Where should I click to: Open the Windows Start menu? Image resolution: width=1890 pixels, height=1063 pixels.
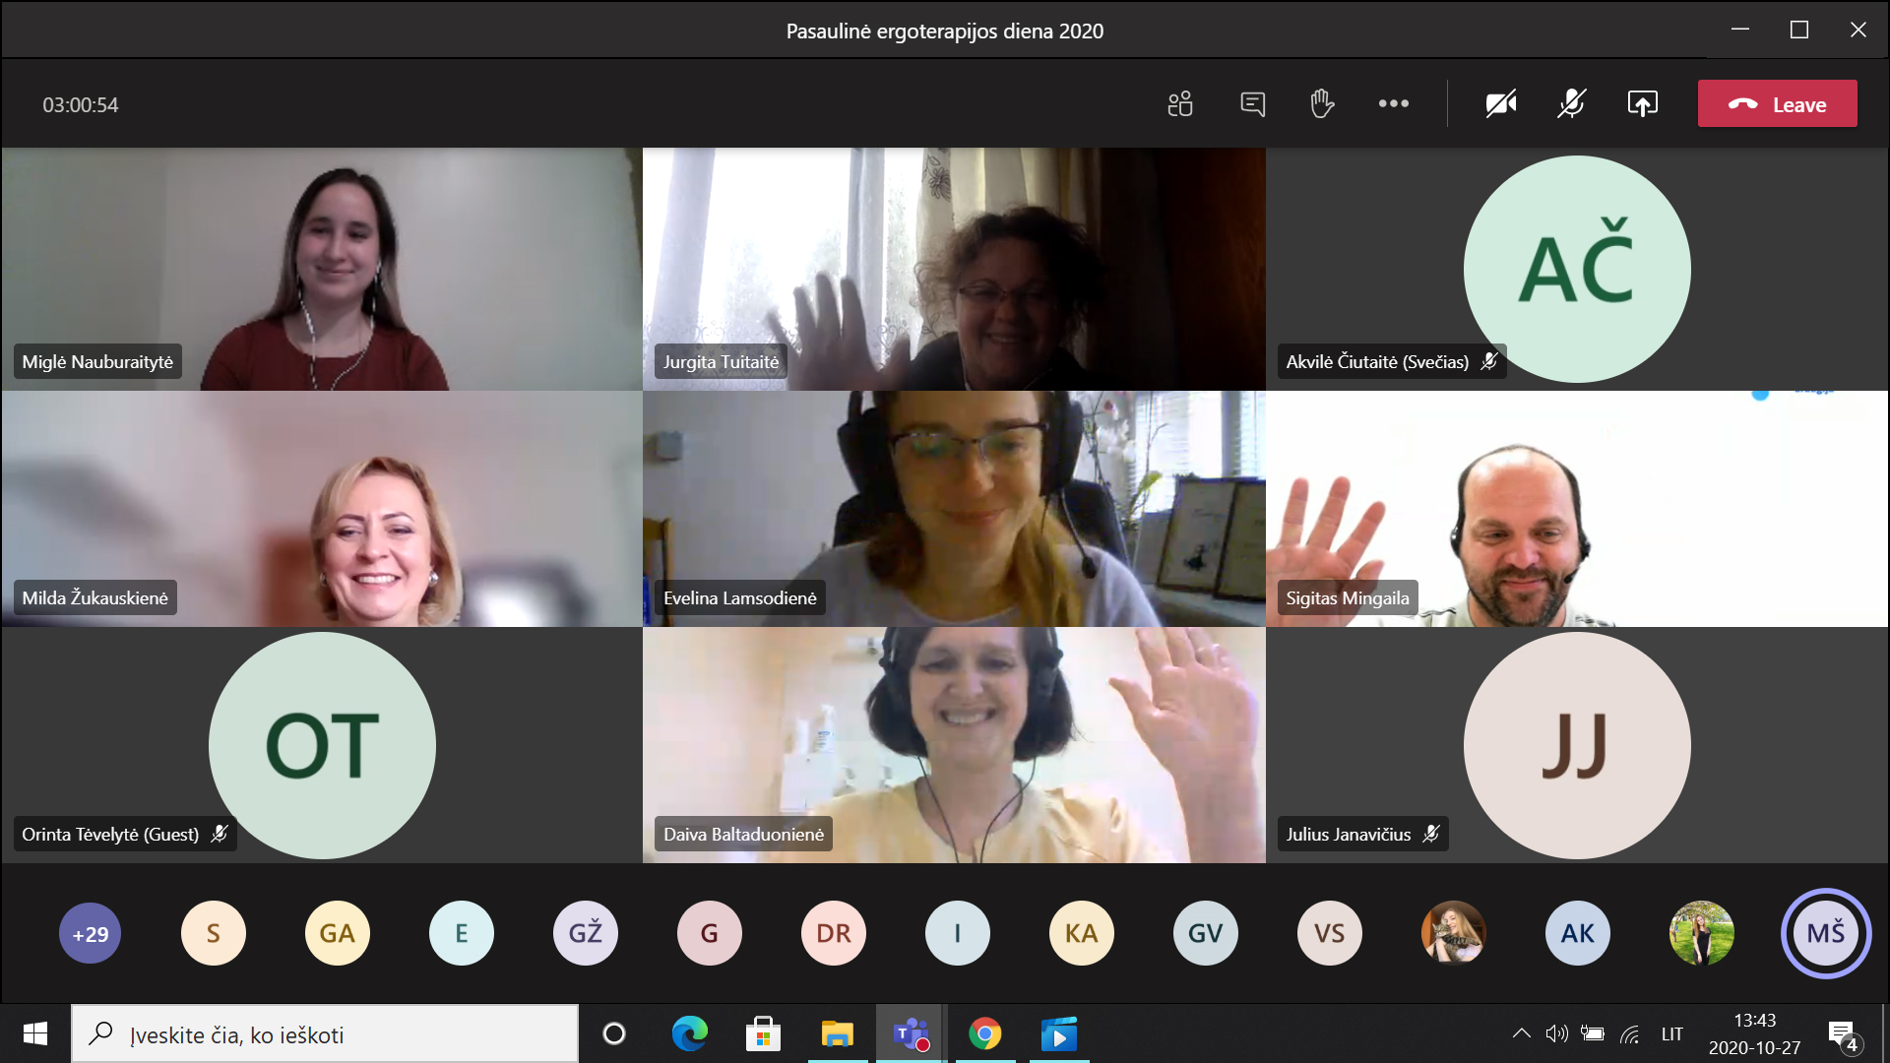click(x=35, y=1033)
